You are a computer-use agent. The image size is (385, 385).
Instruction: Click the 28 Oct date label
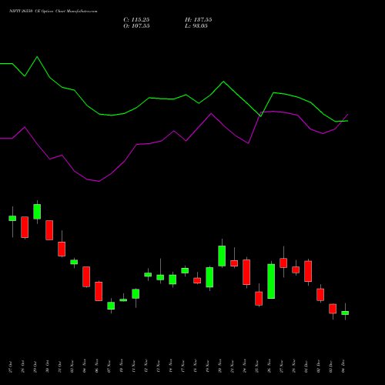[x=23, y=367]
